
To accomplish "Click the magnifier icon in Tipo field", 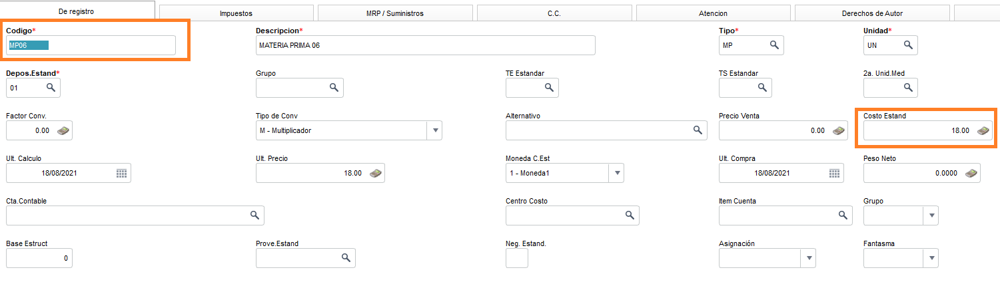I will click(774, 45).
